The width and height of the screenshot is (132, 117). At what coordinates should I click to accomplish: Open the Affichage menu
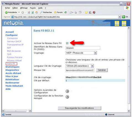24,8
